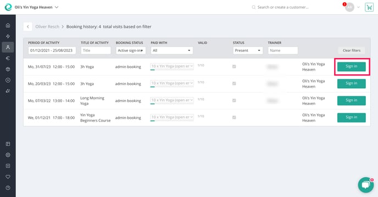Open the home icon in sidebar
378x197 pixels.
pos(8,25)
